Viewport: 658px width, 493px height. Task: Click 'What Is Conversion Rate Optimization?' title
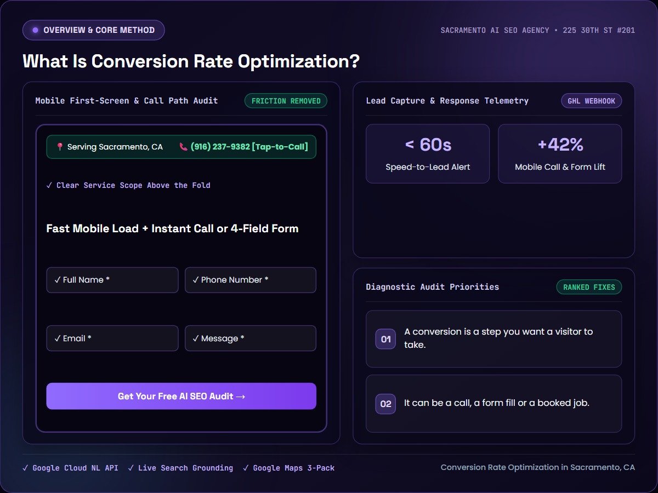click(191, 61)
